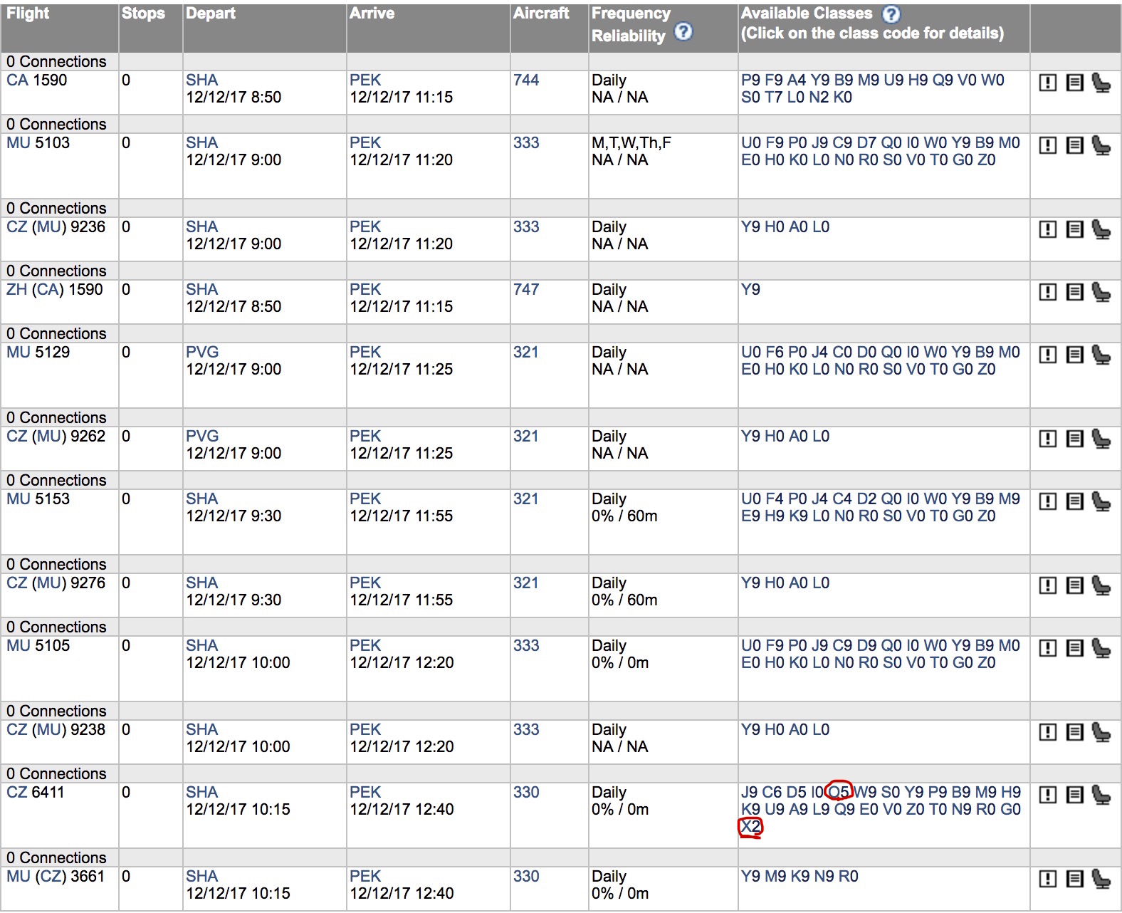1122x913 pixels.
Task: Open seat map for CZ (MU) 9276
Action: (x=1101, y=585)
